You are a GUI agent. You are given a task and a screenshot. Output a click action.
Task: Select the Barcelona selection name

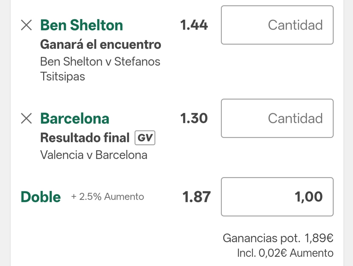point(75,118)
